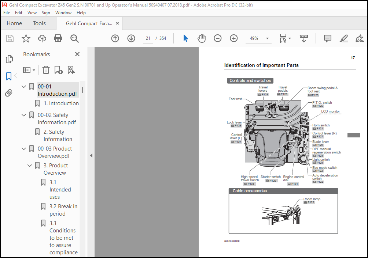Click the cloud upload share icon

[42, 38]
